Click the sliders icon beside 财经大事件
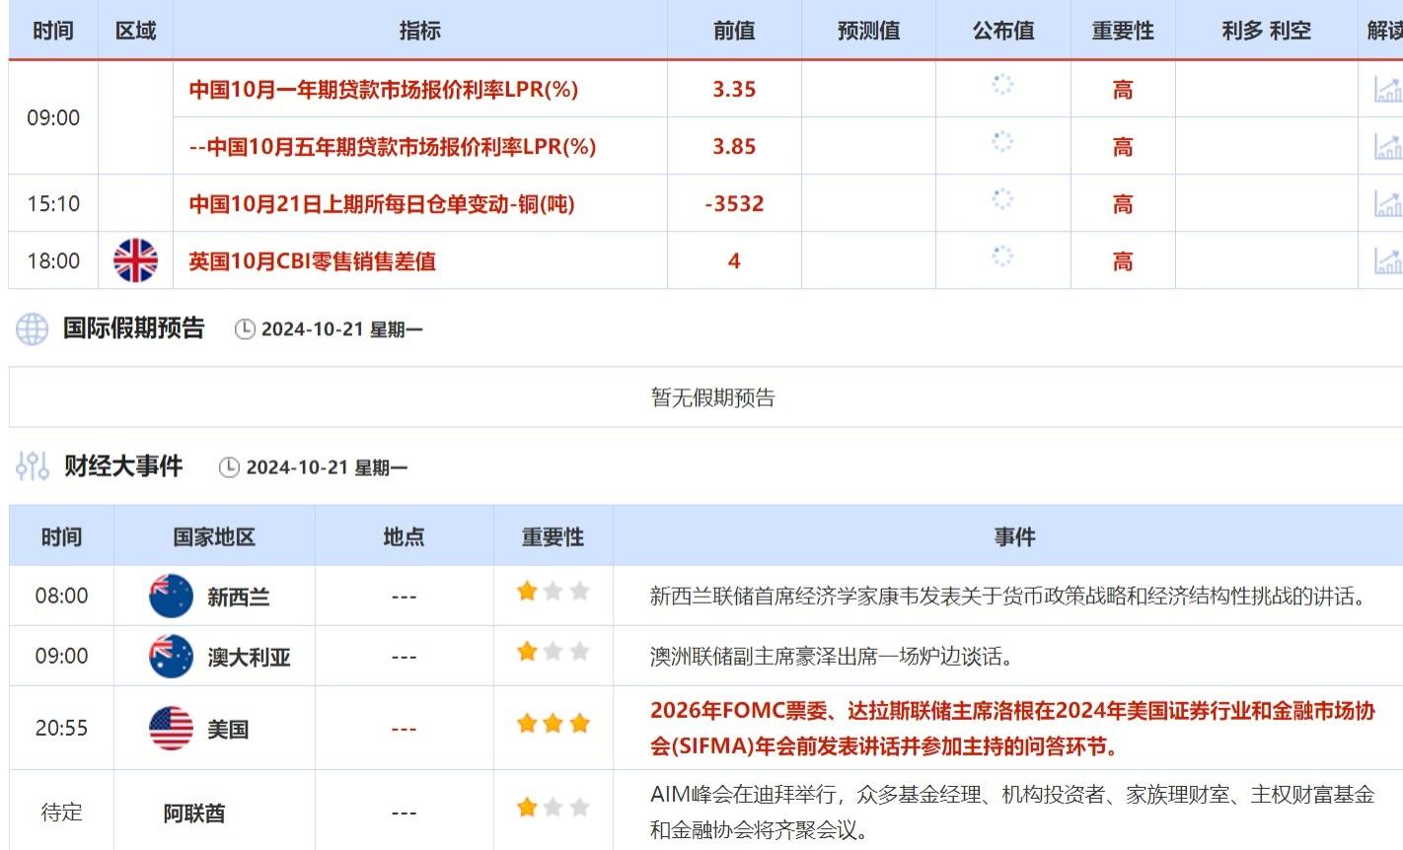The image size is (1403, 850). click(x=33, y=466)
